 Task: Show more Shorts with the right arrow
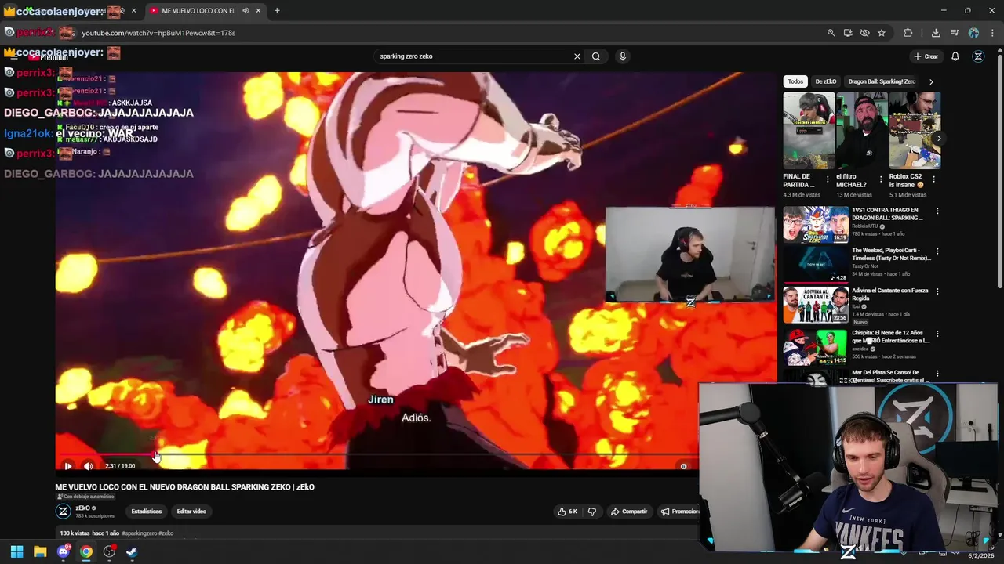[x=938, y=139]
